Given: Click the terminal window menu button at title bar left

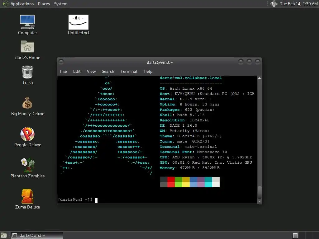Looking at the screenshot, I should (x=61, y=62).
